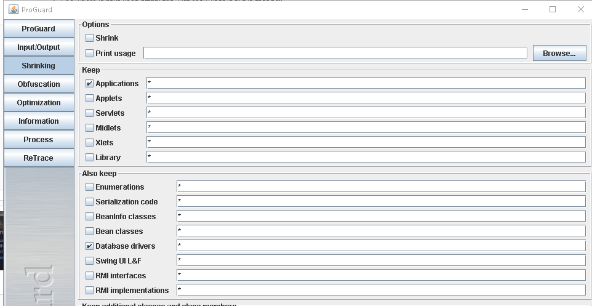
Task: Click the Swing UI L&F filter field
Action: point(381,260)
